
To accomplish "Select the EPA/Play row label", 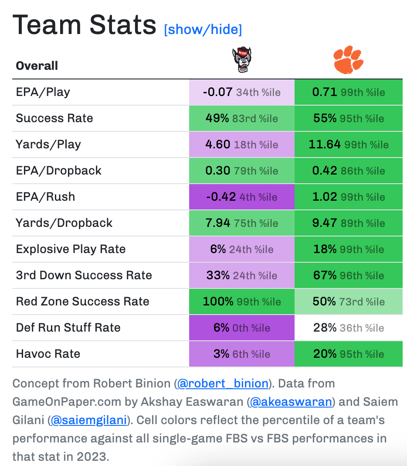I will 43,92.
